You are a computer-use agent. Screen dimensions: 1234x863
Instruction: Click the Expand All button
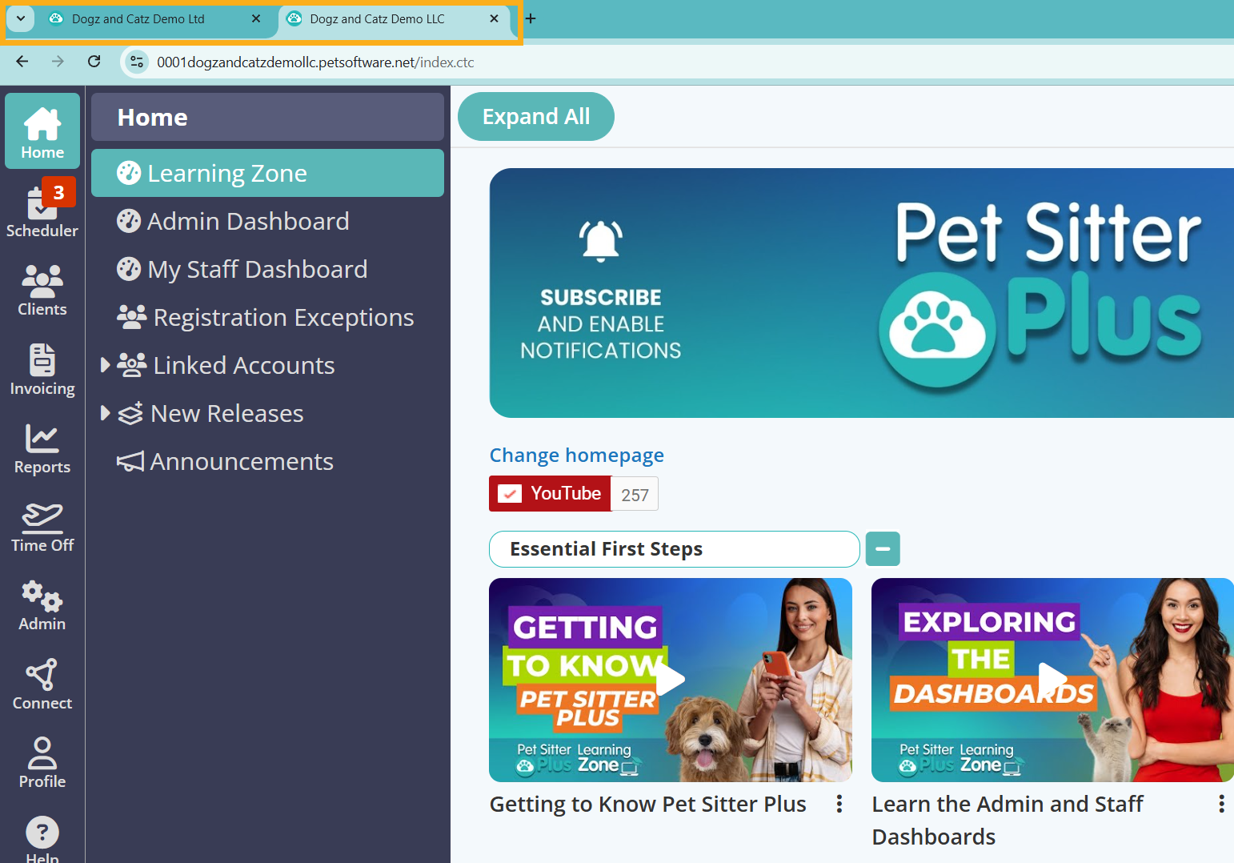pyautogui.click(x=535, y=116)
